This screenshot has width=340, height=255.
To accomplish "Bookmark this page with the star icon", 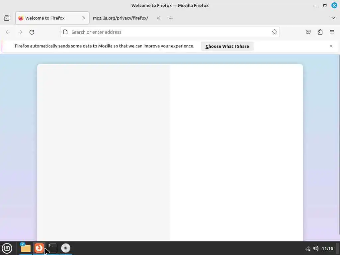I will (275, 32).
